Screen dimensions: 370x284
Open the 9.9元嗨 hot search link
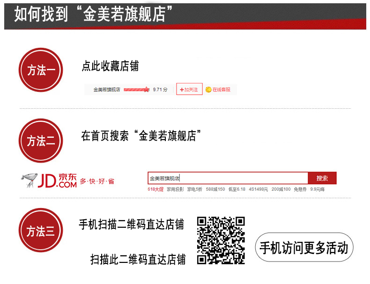(317, 189)
